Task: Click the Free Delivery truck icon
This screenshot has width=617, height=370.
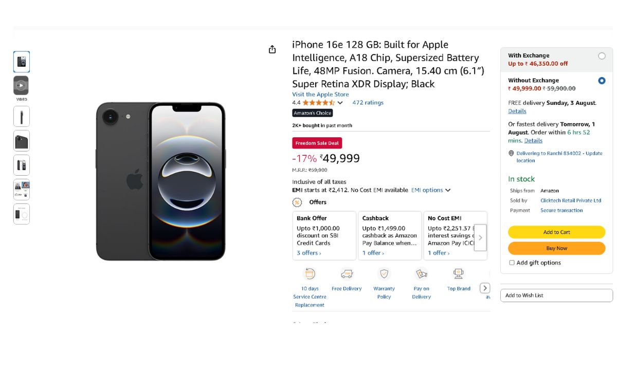Action: [x=347, y=274]
